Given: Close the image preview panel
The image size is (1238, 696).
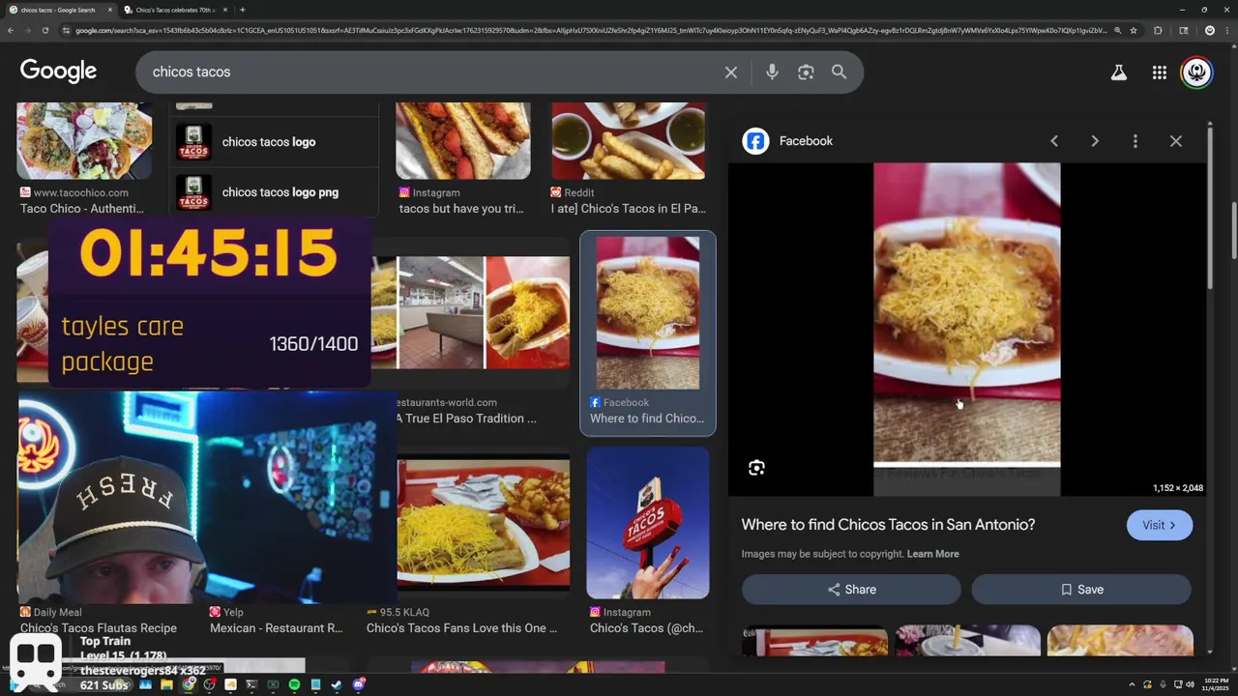Looking at the screenshot, I should pos(1176,141).
